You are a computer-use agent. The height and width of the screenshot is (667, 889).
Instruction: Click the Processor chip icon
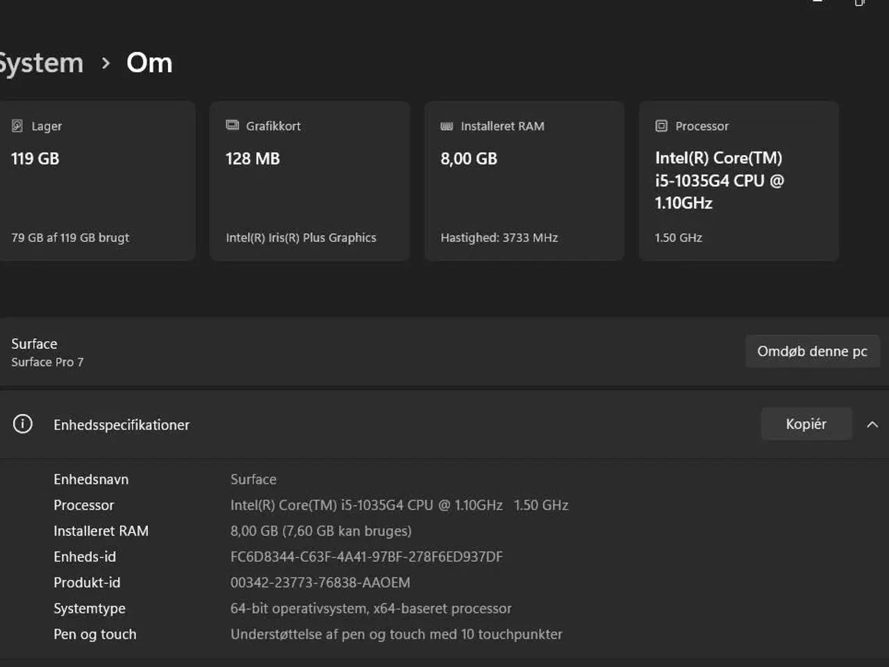pos(661,126)
